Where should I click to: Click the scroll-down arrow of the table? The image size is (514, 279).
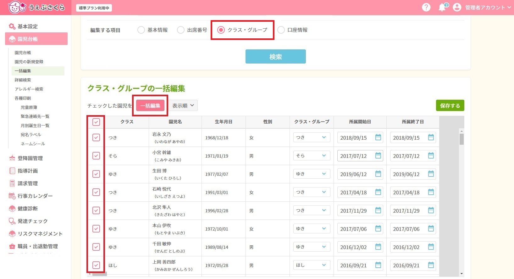tap(461, 274)
